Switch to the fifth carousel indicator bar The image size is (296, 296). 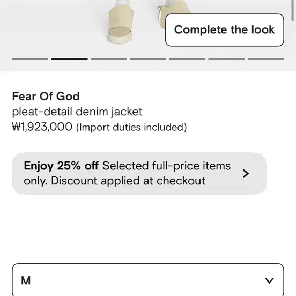click(x=187, y=59)
